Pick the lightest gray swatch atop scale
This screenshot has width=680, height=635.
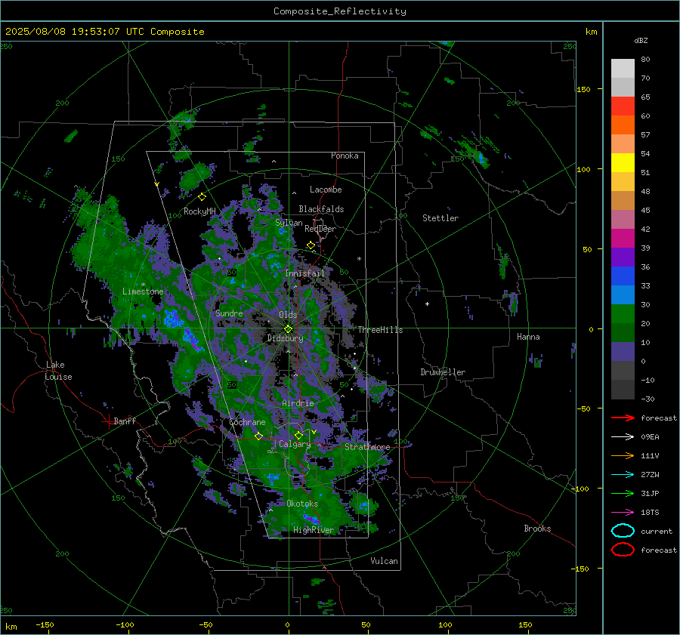[x=623, y=69]
